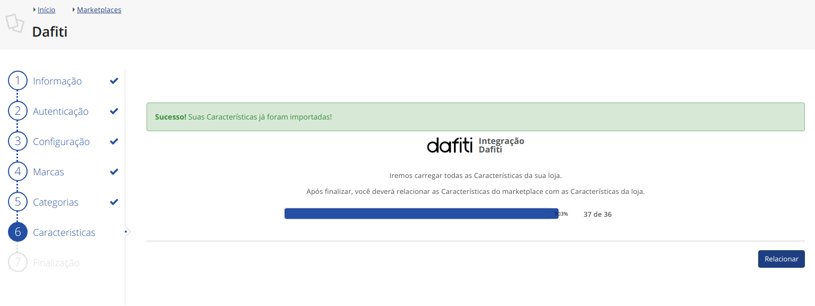Select step 2 circle icon
This screenshot has height=306, width=815.
(x=18, y=111)
